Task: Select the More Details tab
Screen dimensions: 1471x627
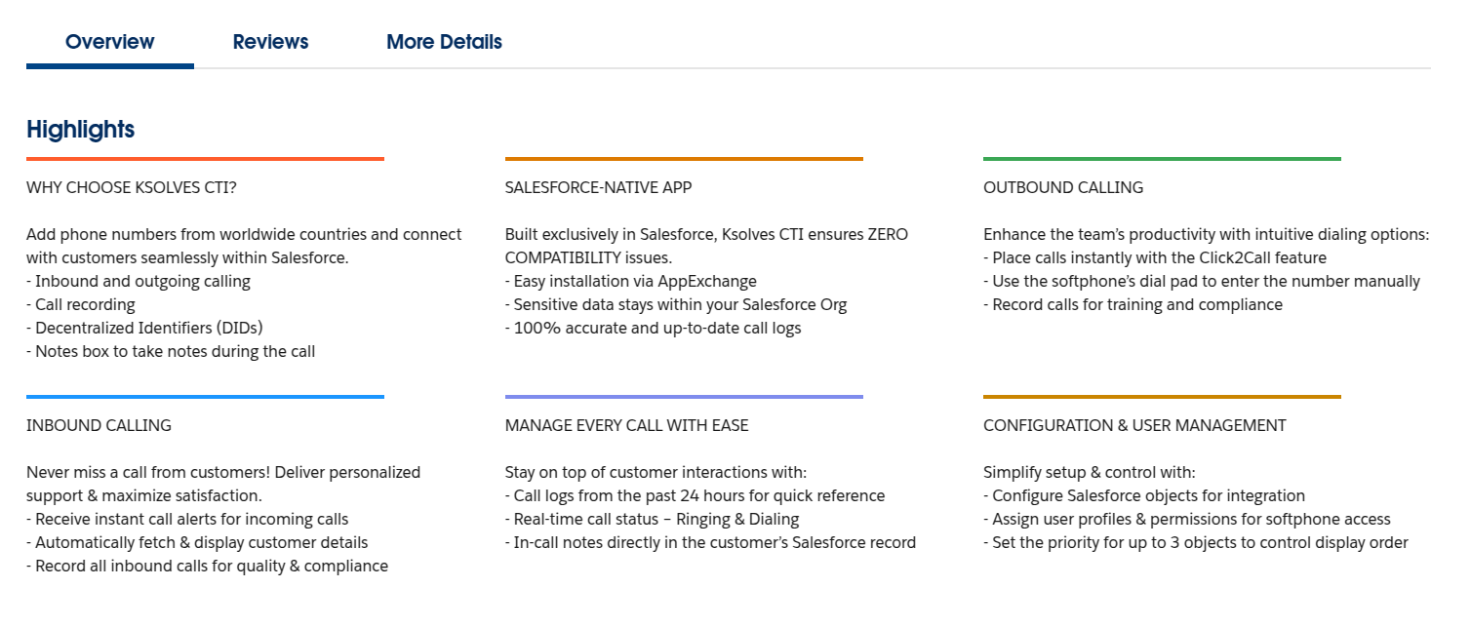Action: 444,42
